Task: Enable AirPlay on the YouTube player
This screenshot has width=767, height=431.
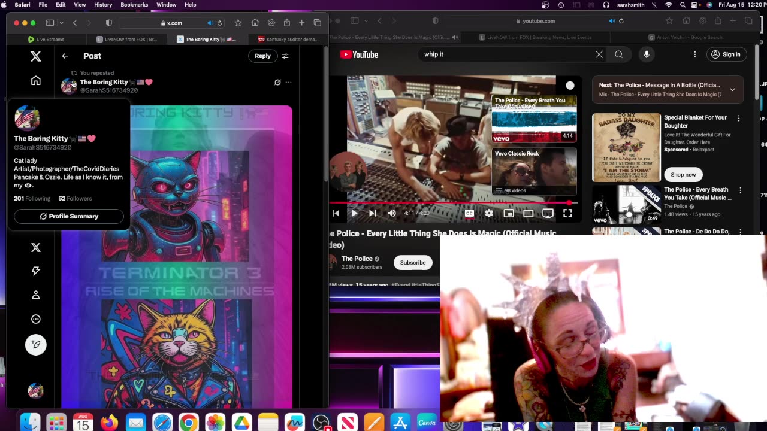Action: coord(548,213)
